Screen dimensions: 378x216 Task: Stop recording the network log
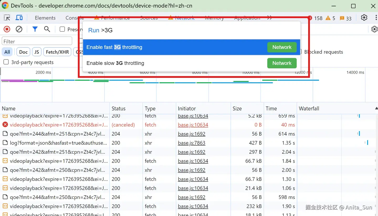[7, 29]
